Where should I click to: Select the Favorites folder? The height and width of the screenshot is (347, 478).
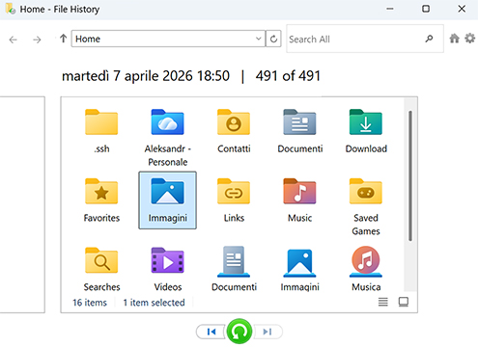[x=101, y=200]
